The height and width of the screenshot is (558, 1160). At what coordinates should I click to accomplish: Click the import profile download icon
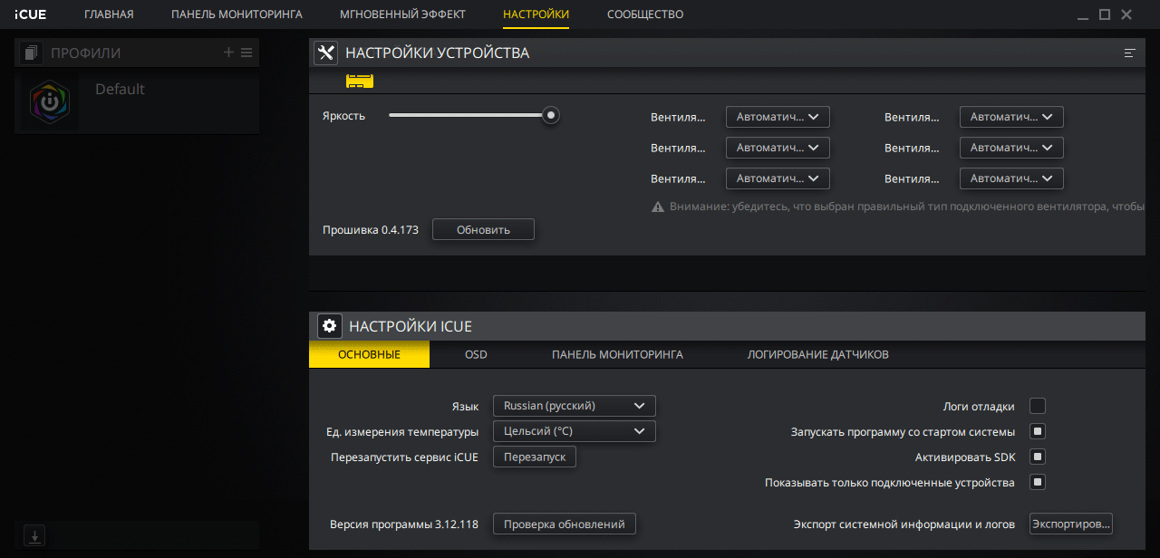pyautogui.click(x=34, y=535)
